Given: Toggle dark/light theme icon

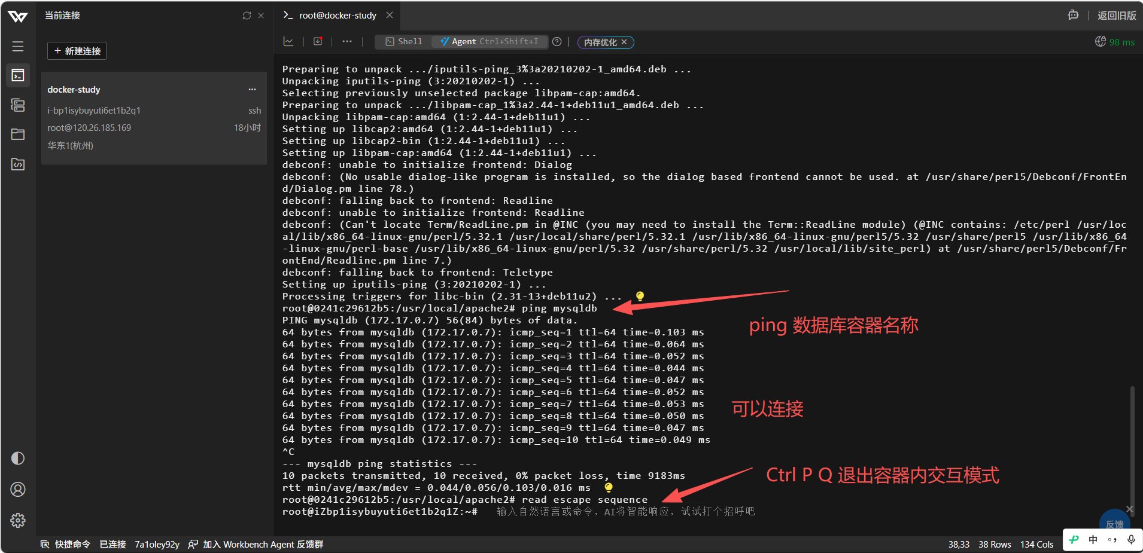Looking at the screenshot, I should [18, 459].
